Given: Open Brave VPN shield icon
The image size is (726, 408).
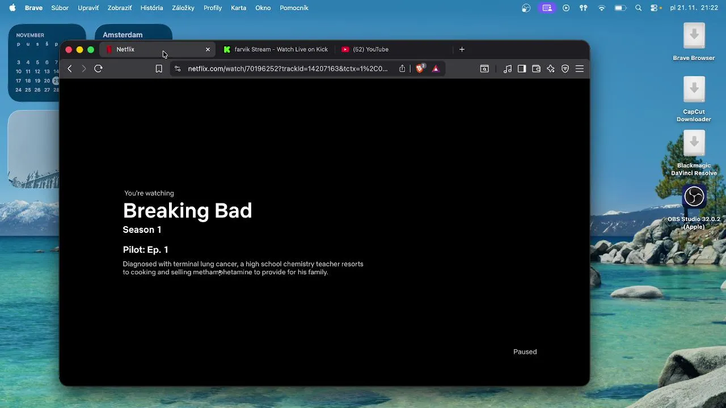Looking at the screenshot, I should [x=565, y=69].
